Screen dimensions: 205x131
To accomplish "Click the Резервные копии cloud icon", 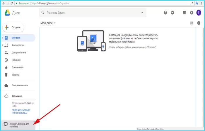I will pos(6,85).
